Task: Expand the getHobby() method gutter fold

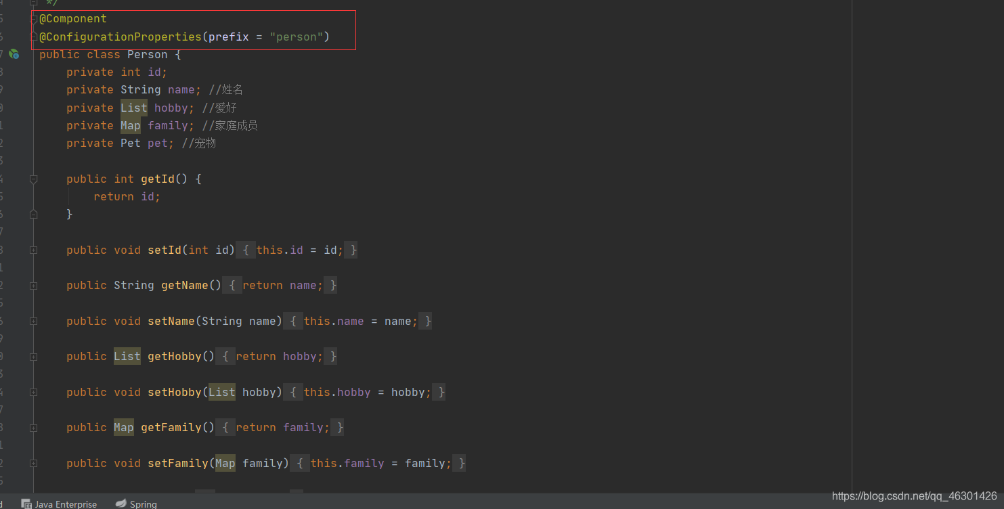Action: pos(33,357)
